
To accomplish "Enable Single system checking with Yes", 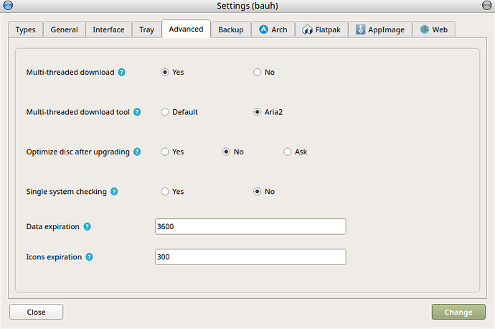I will tap(165, 192).
